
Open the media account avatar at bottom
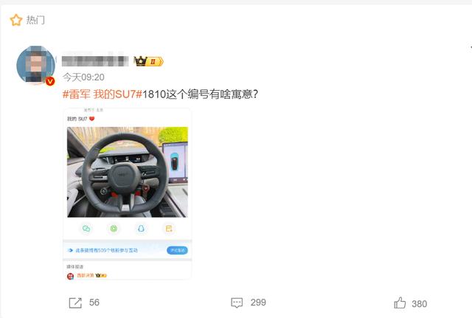pyautogui.click(x=71, y=276)
